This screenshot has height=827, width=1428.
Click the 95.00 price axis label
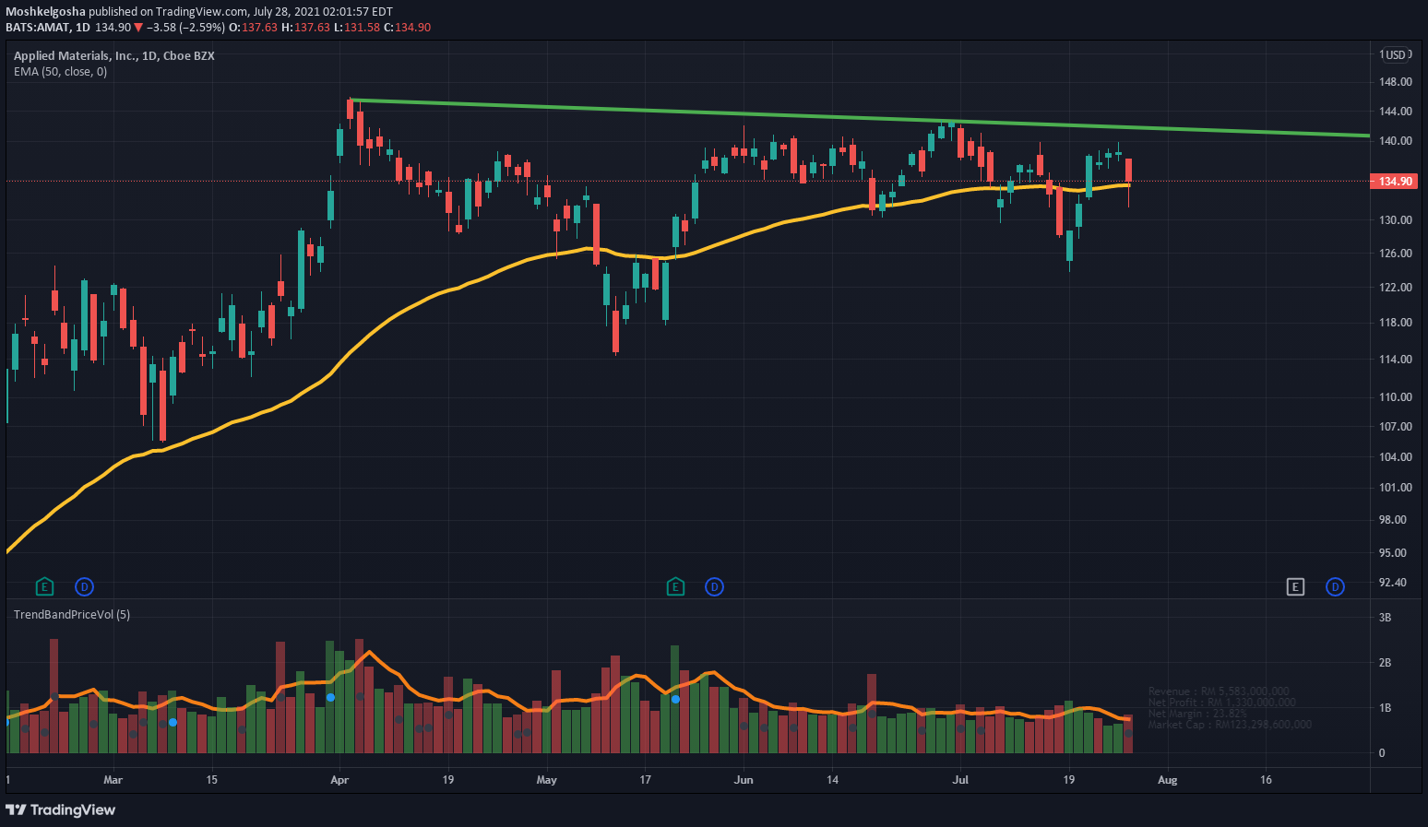(x=1395, y=552)
